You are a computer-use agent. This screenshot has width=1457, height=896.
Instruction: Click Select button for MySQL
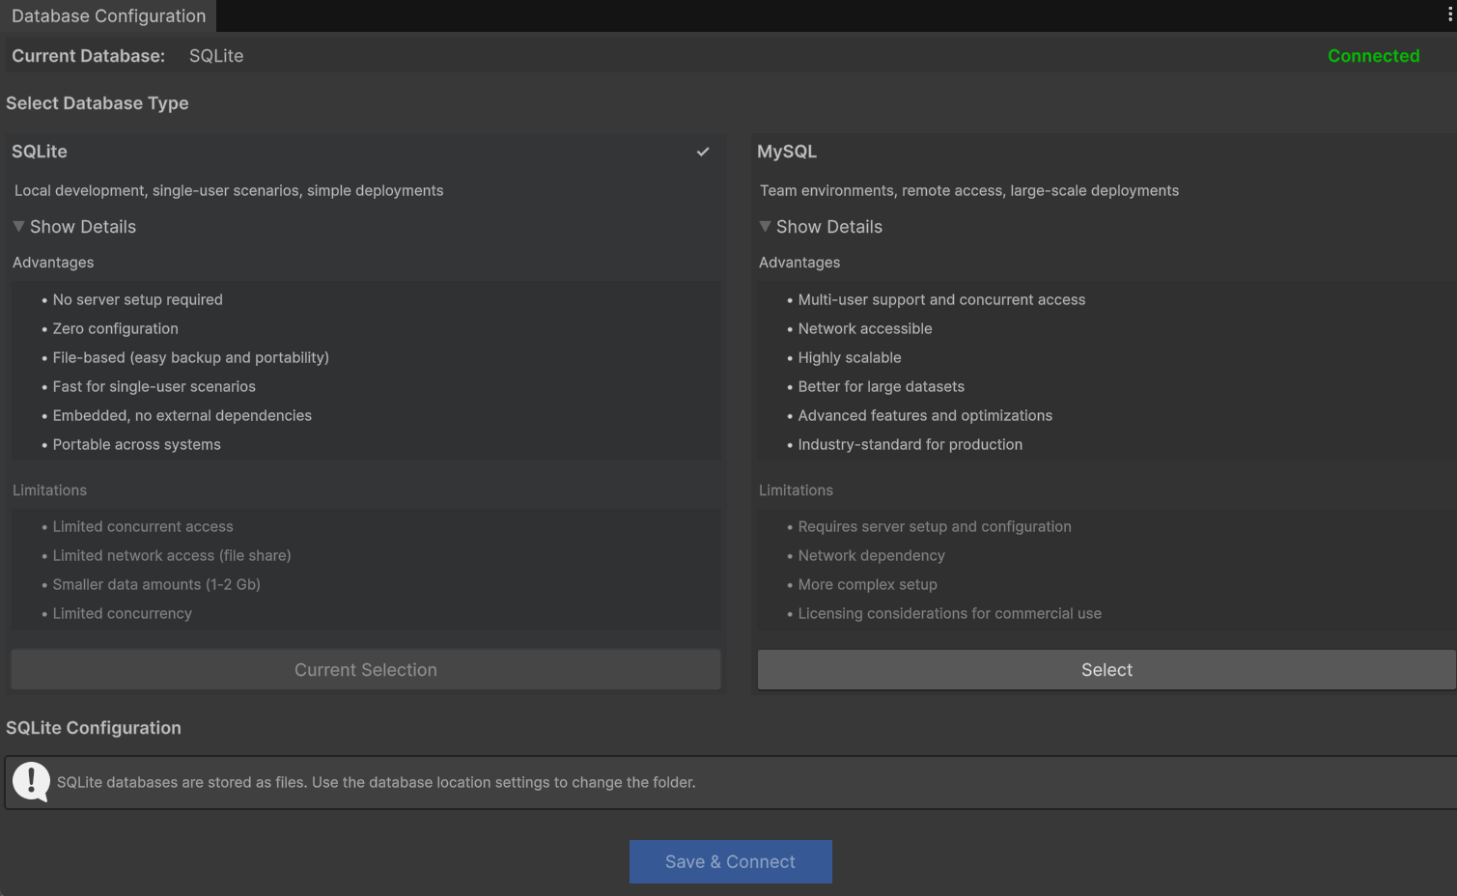(1107, 670)
